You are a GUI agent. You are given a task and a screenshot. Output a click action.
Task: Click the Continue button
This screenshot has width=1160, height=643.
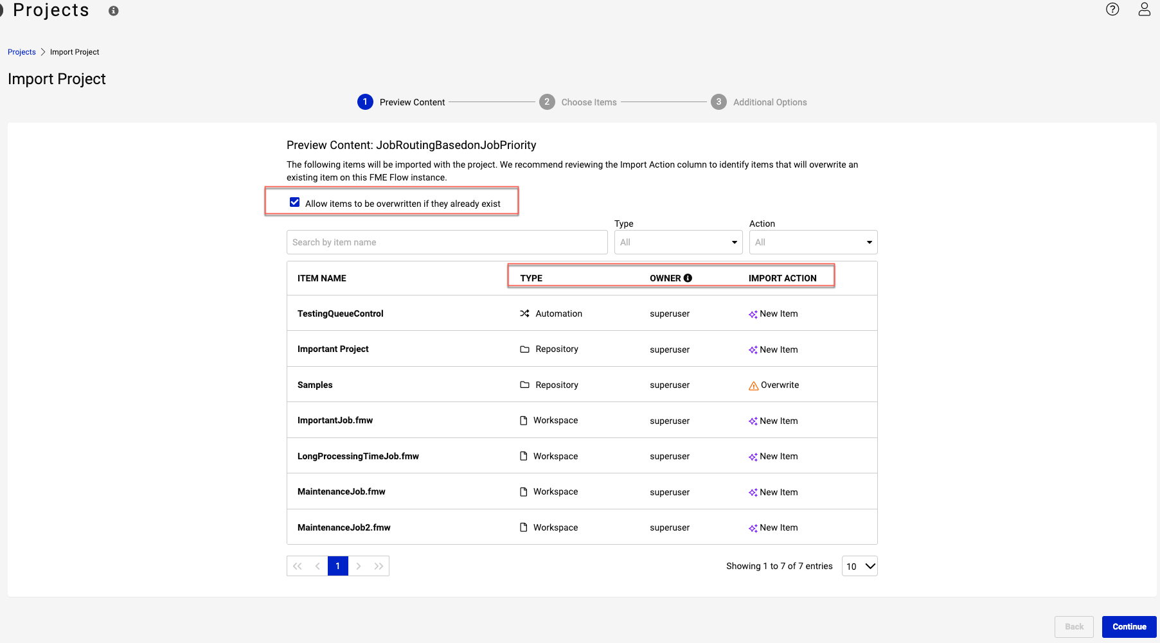(x=1129, y=627)
